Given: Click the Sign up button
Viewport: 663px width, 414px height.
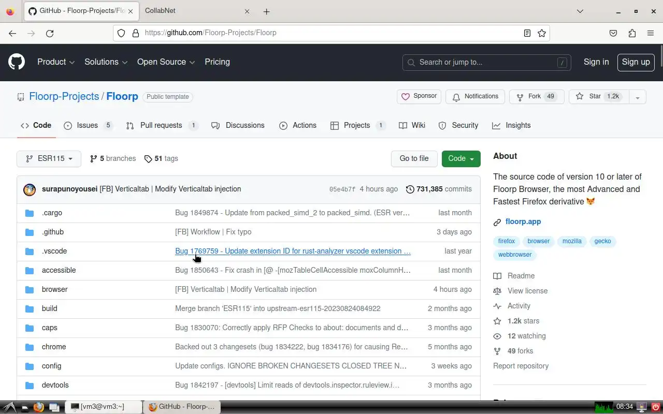Looking at the screenshot, I should coord(636,62).
